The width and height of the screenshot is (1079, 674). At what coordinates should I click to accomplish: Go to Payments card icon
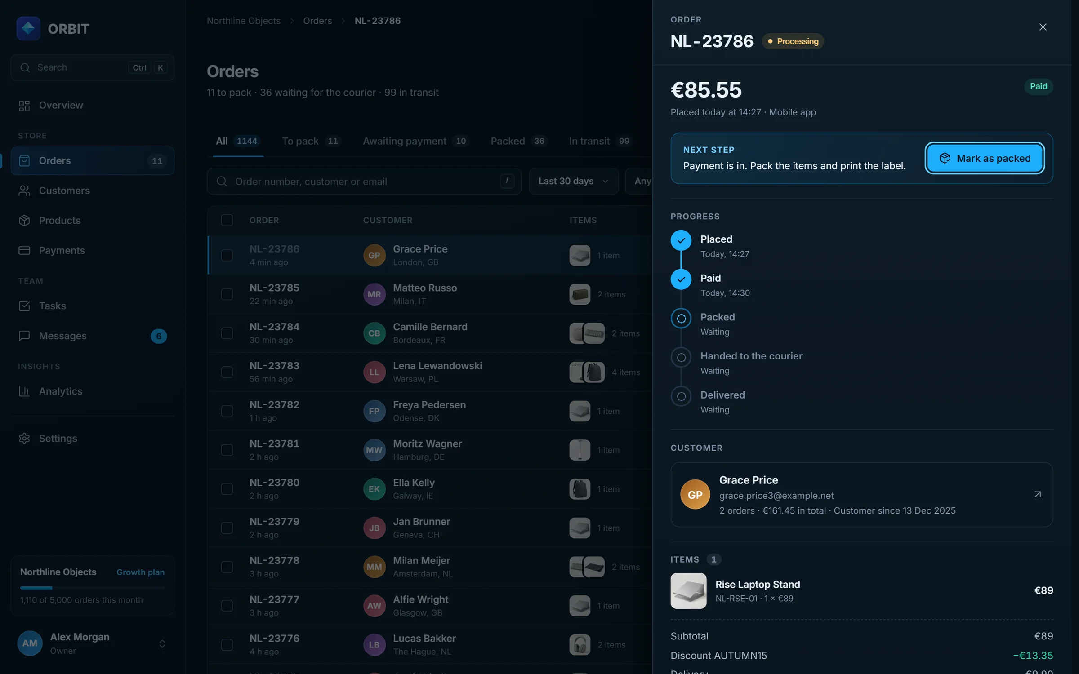coord(24,250)
